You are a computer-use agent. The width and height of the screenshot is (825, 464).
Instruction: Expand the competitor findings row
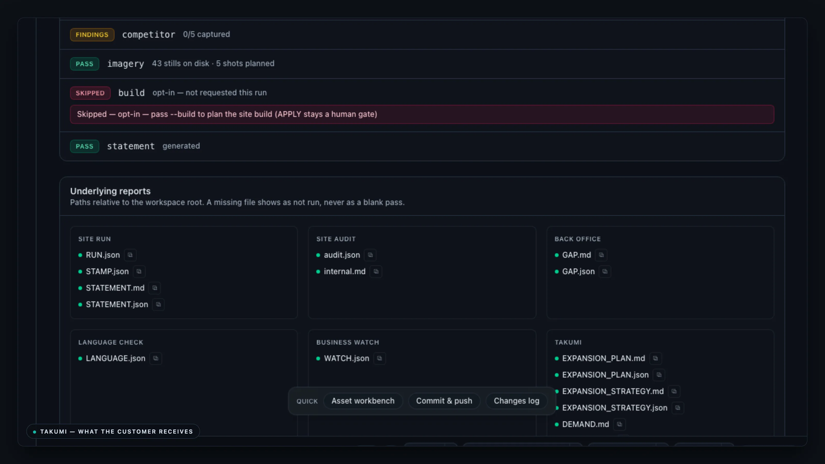tap(422, 35)
